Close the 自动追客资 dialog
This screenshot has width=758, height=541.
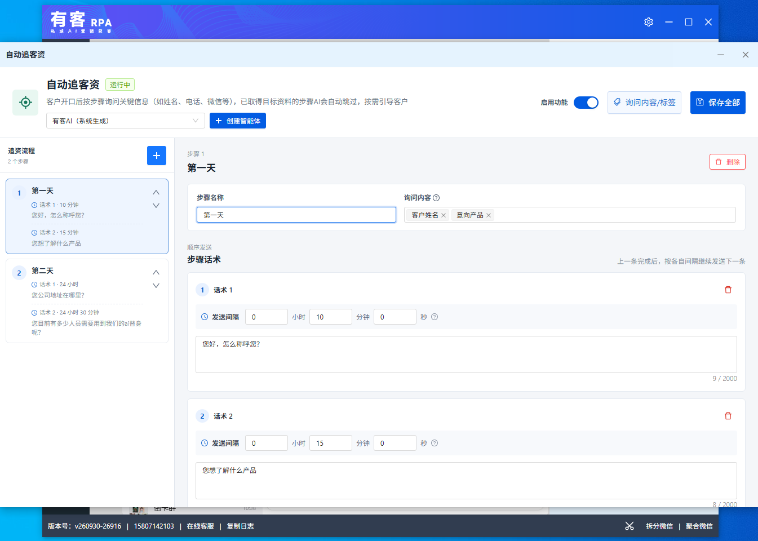746,55
